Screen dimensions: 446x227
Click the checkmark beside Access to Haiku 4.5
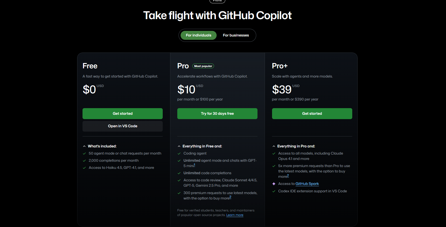pos(84,168)
